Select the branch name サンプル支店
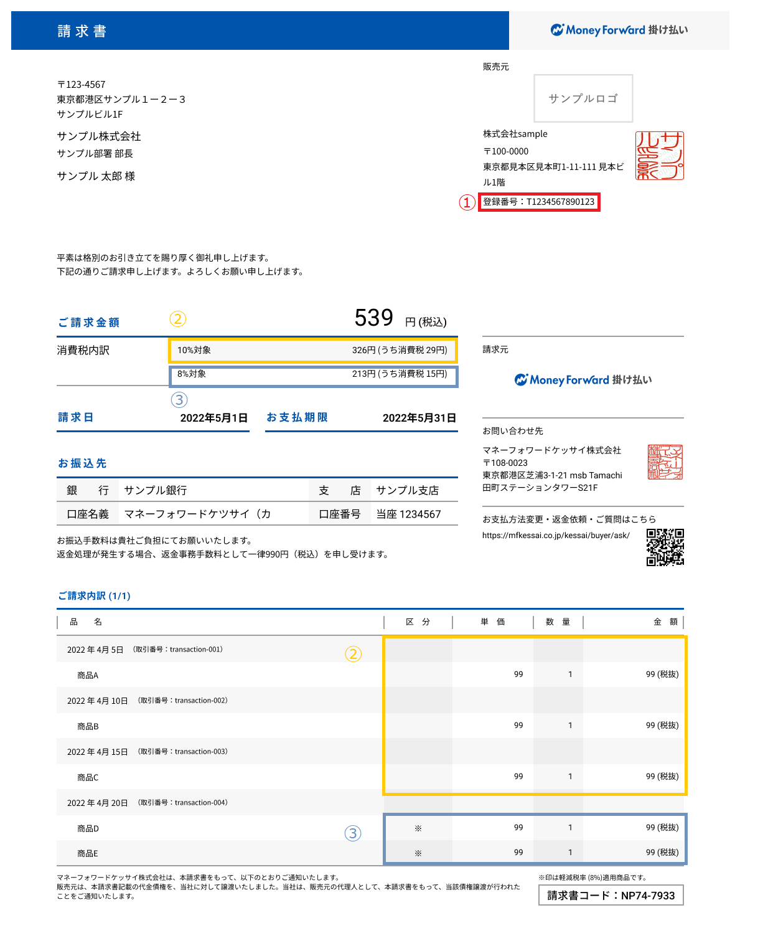This screenshot has width=768, height=928. coord(408,491)
